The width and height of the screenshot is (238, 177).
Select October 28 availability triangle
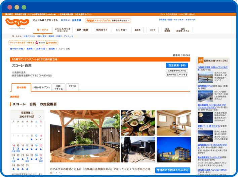[x=13, y=169]
